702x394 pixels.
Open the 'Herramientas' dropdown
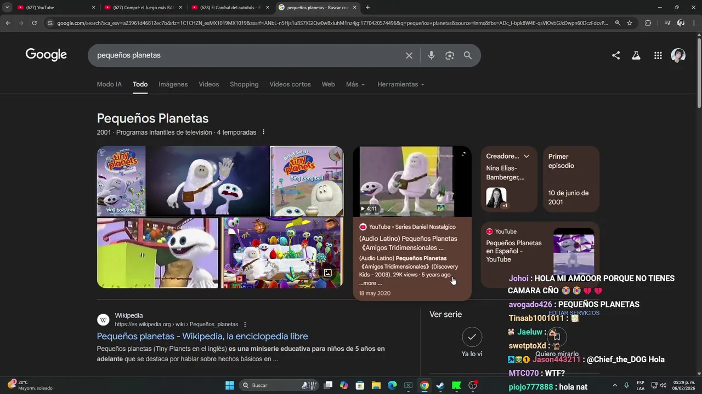pyautogui.click(x=401, y=84)
